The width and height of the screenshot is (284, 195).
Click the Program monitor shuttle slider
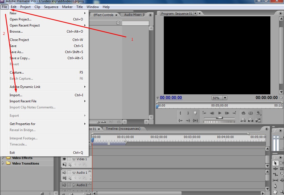[219, 118]
